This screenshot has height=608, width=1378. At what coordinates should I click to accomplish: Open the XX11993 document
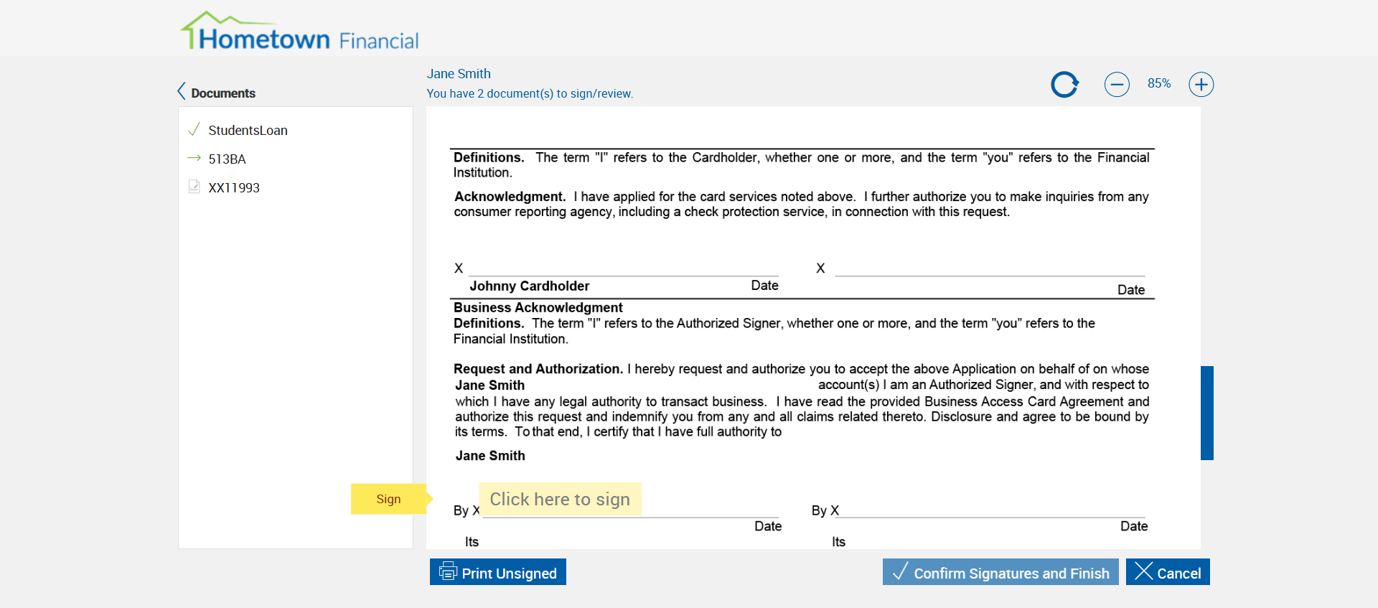tap(234, 188)
